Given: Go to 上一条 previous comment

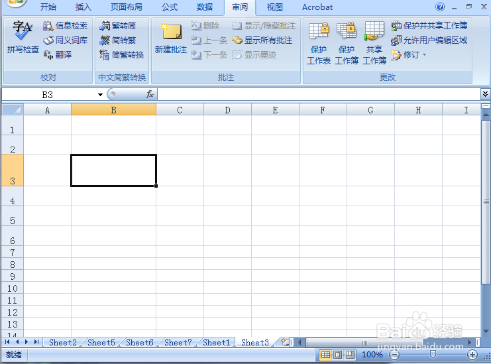Looking at the screenshot, I should [209, 40].
